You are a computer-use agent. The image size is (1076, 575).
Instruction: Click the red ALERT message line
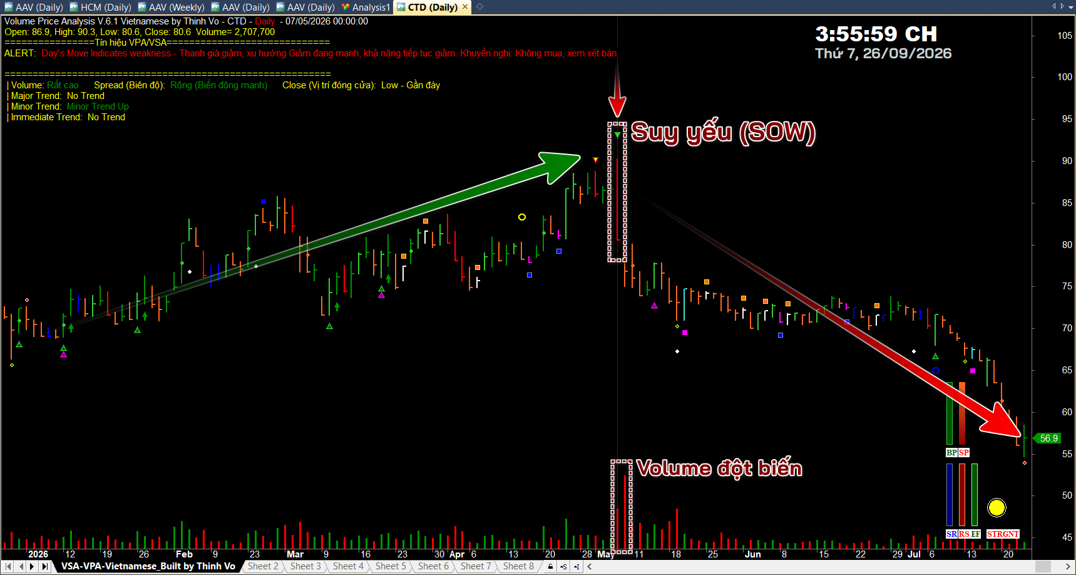[311, 53]
